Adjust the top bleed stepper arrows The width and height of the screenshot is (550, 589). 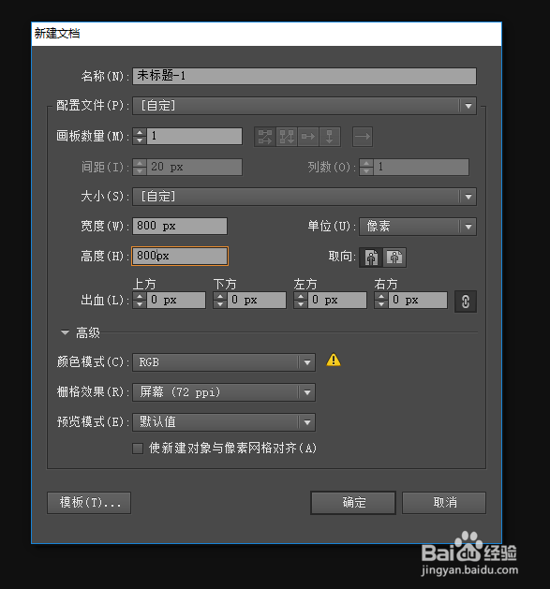click(140, 301)
